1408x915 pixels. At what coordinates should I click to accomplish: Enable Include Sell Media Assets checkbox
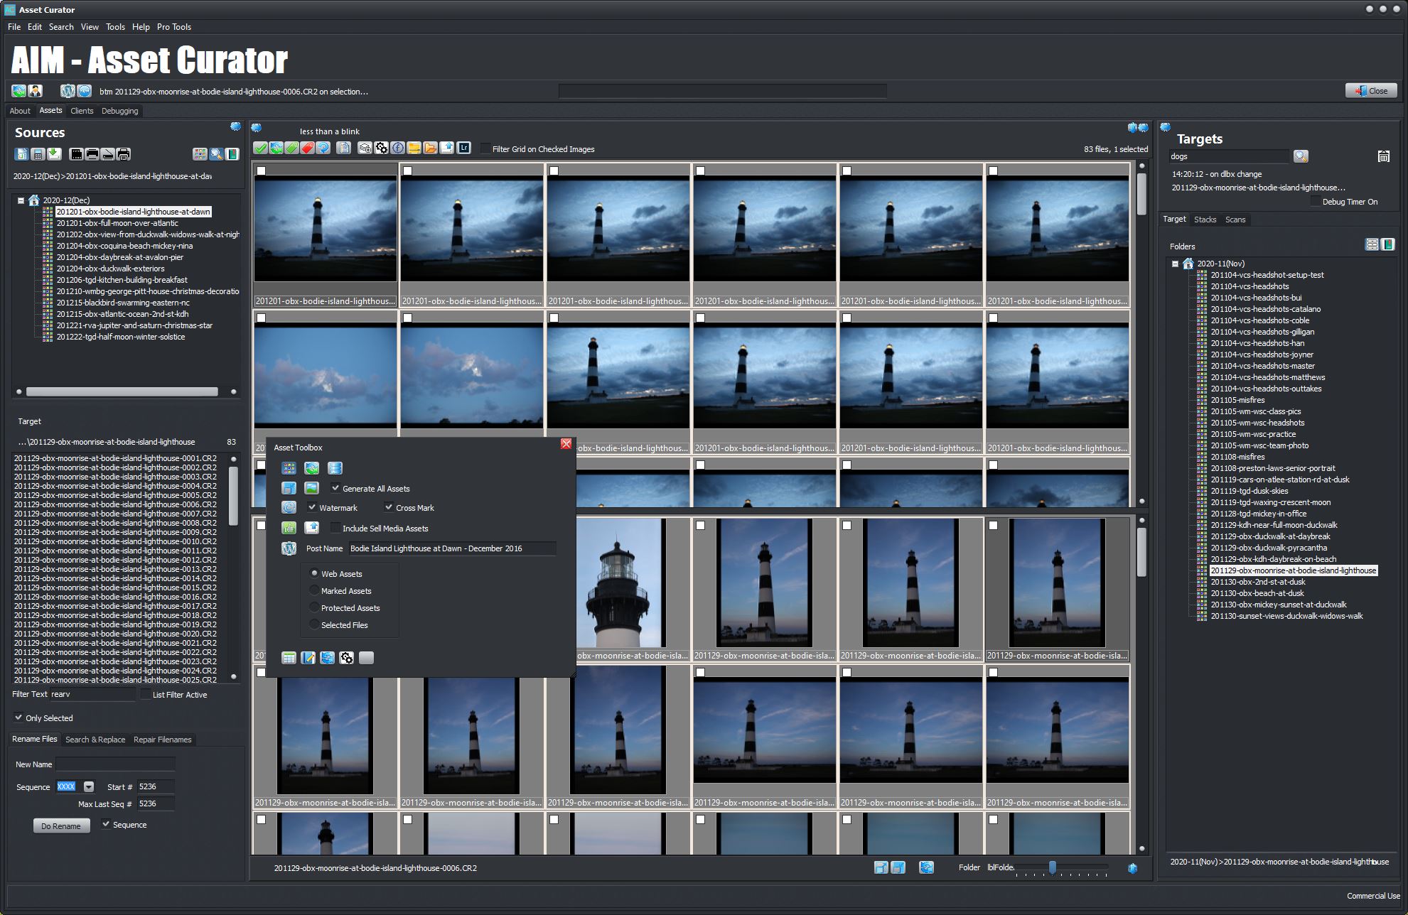pyautogui.click(x=335, y=528)
